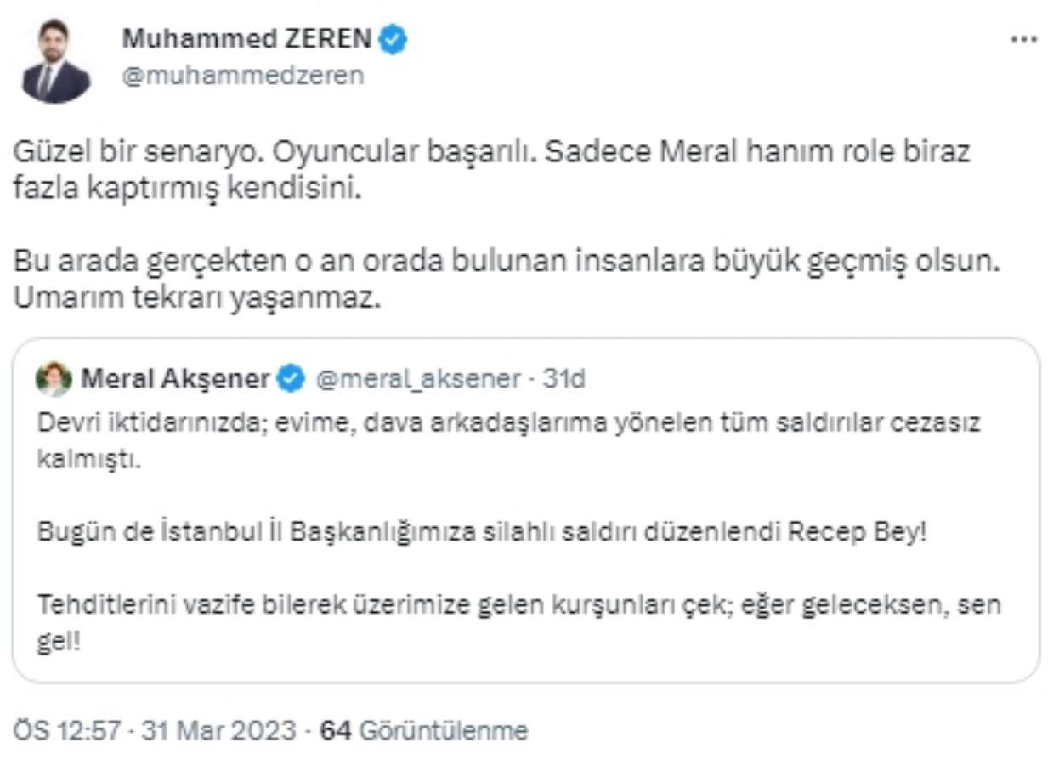Click Meral Akşener's small avatar in quote
1059x765 pixels.
coord(54,378)
